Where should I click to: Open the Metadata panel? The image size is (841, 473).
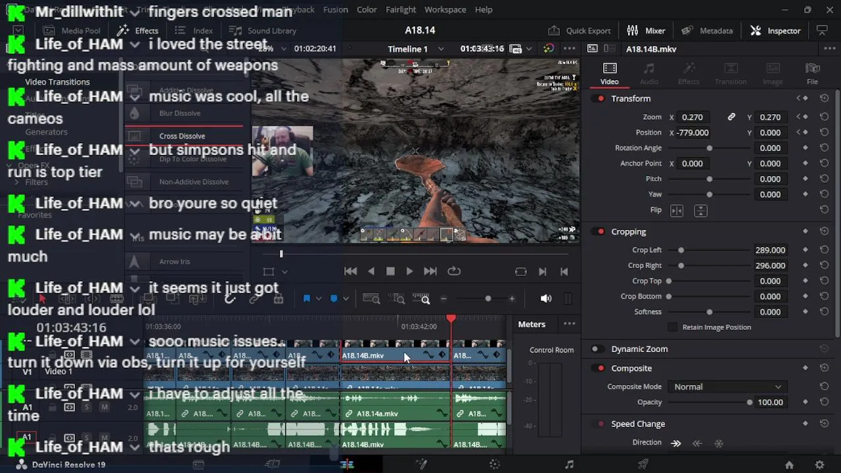pos(707,31)
